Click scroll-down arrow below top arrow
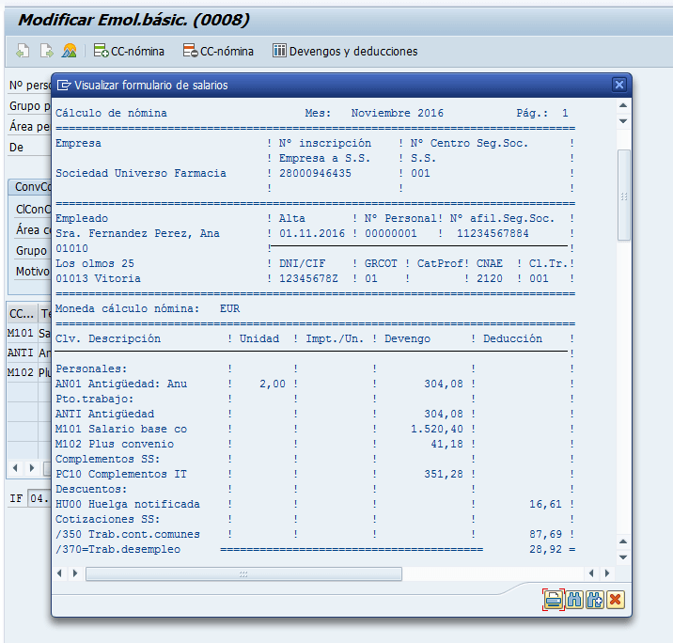 click(x=623, y=121)
